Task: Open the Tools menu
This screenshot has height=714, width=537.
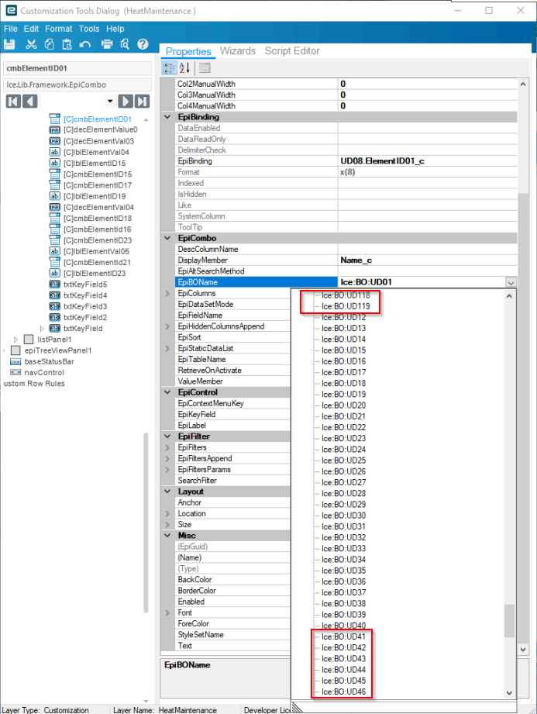Action: [89, 29]
